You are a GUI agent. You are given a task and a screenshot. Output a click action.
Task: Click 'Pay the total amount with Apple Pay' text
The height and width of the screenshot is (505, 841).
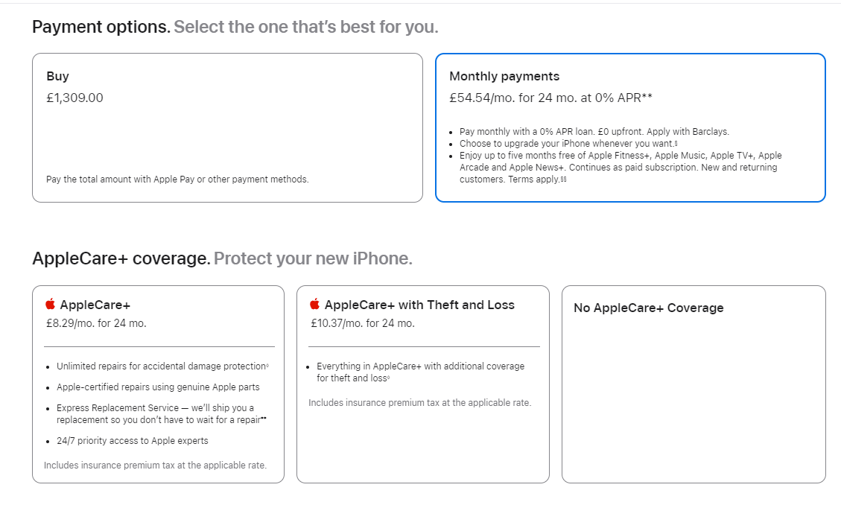click(x=120, y=179)
